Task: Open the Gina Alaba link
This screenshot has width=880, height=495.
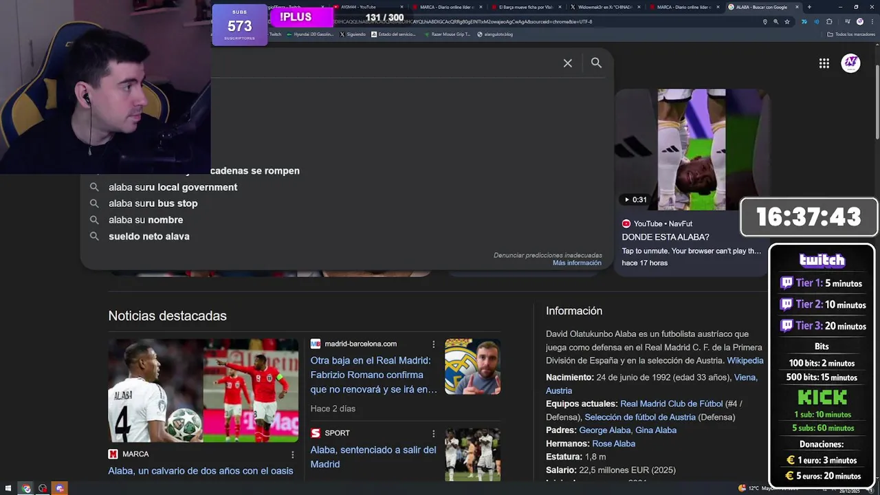Action: pyautogui.click(x=656, y=430)
